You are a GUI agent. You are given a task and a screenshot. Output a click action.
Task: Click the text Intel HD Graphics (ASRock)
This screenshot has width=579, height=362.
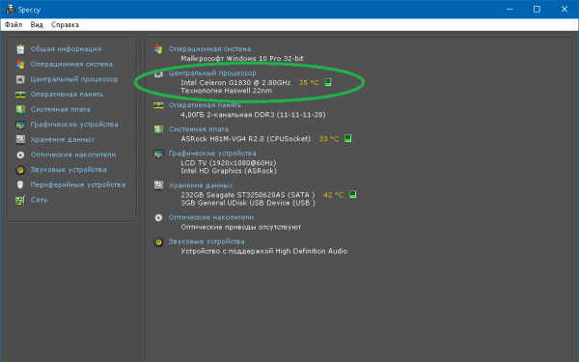point(229,171)
